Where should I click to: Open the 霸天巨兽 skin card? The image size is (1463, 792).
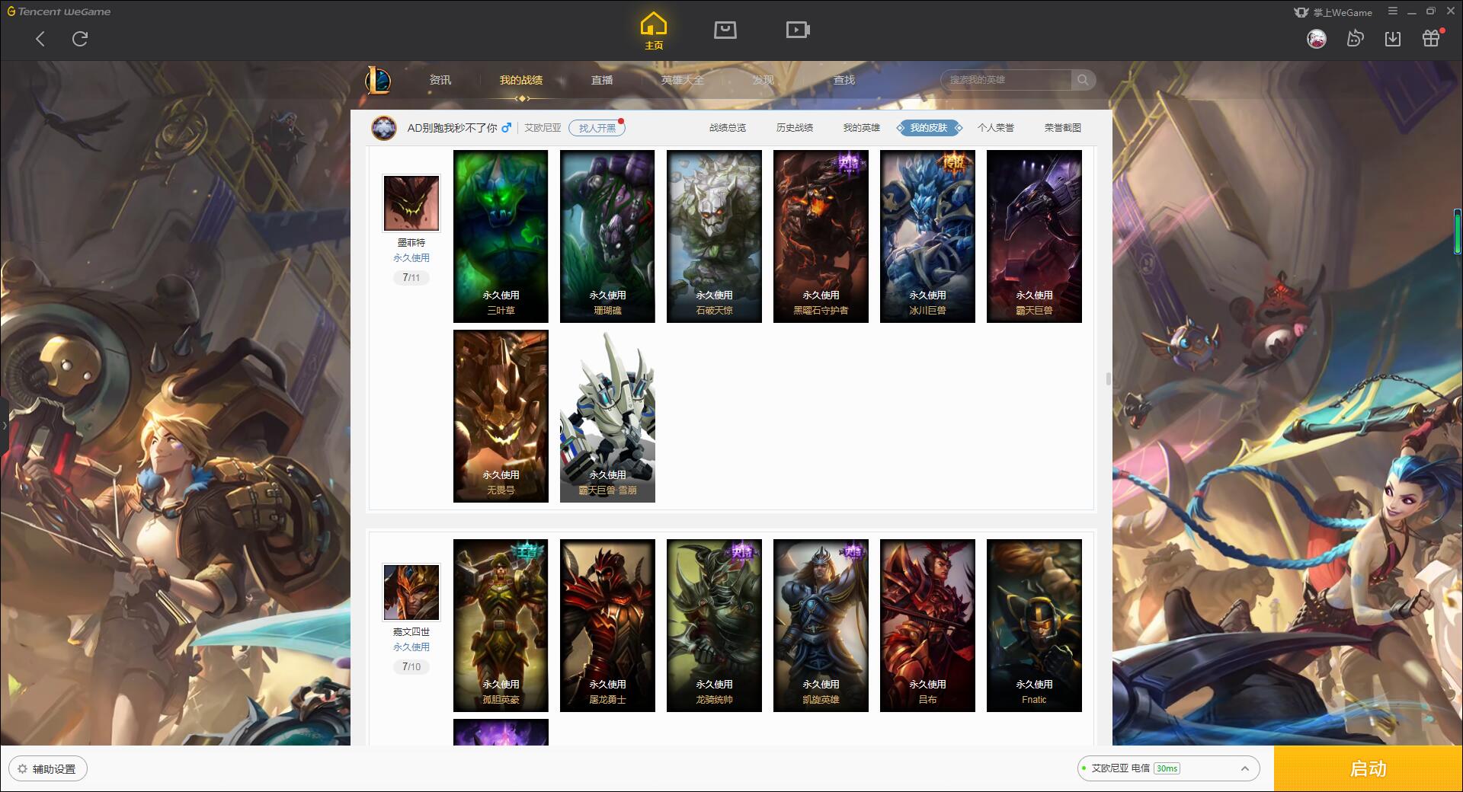1034,236
